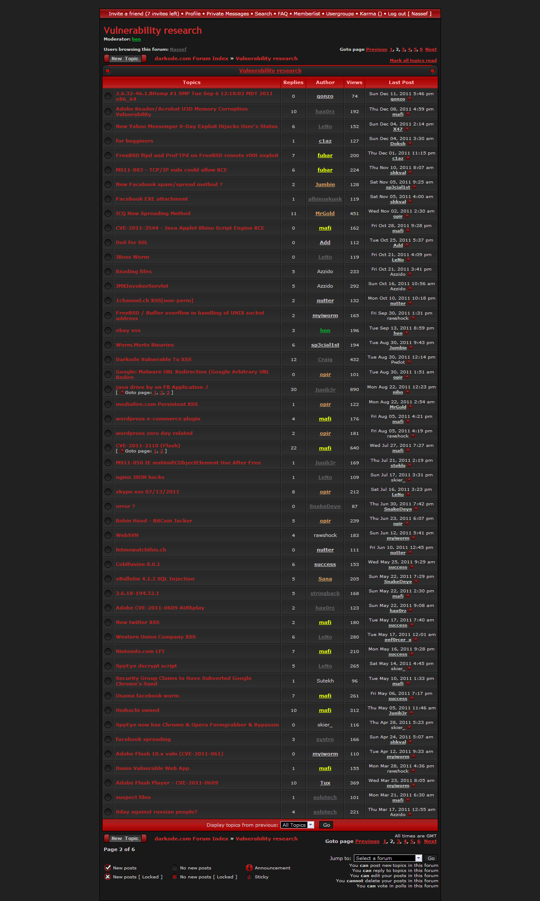The image size is (540, 901).
Task: Click the Announcement legend icon
Action: tap(249, 868)
